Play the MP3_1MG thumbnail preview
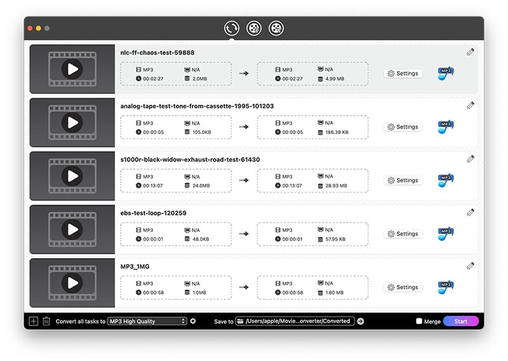The width and height of the screenshot is (508, 361). (72, 283)
